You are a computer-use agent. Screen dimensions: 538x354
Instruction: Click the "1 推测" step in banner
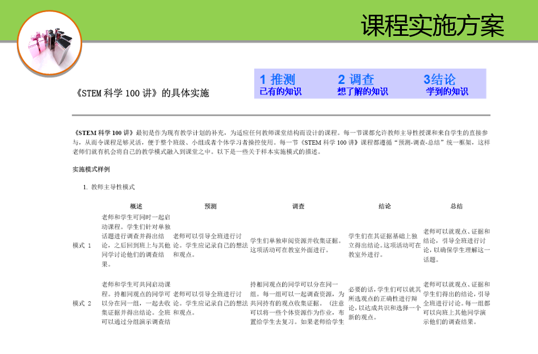tap(277, 80)
